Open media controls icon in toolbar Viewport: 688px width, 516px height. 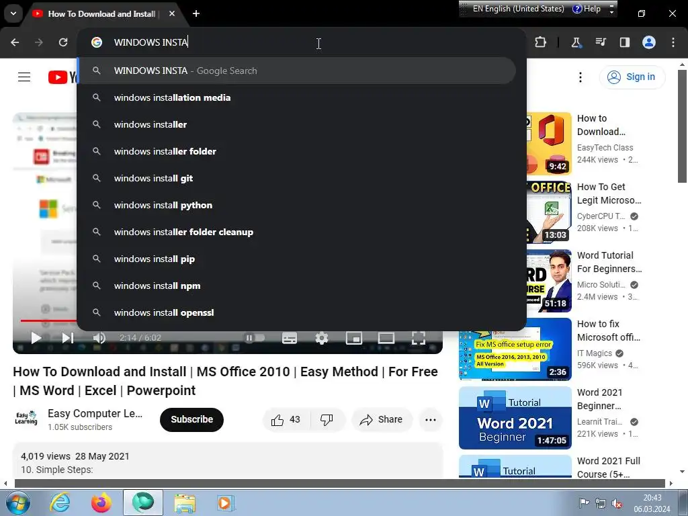pyautogui.click(x=600, y=42)
